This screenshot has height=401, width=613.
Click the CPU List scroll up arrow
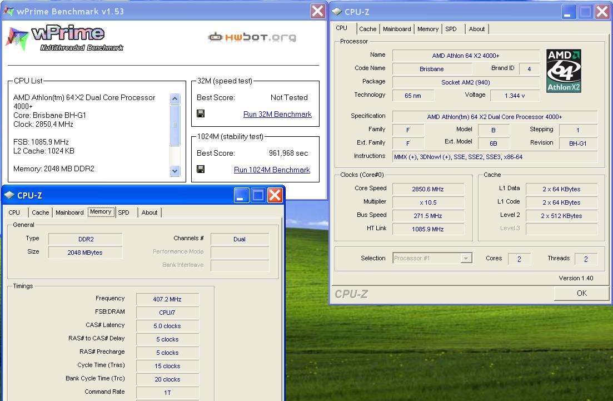(x=175, y=98)
